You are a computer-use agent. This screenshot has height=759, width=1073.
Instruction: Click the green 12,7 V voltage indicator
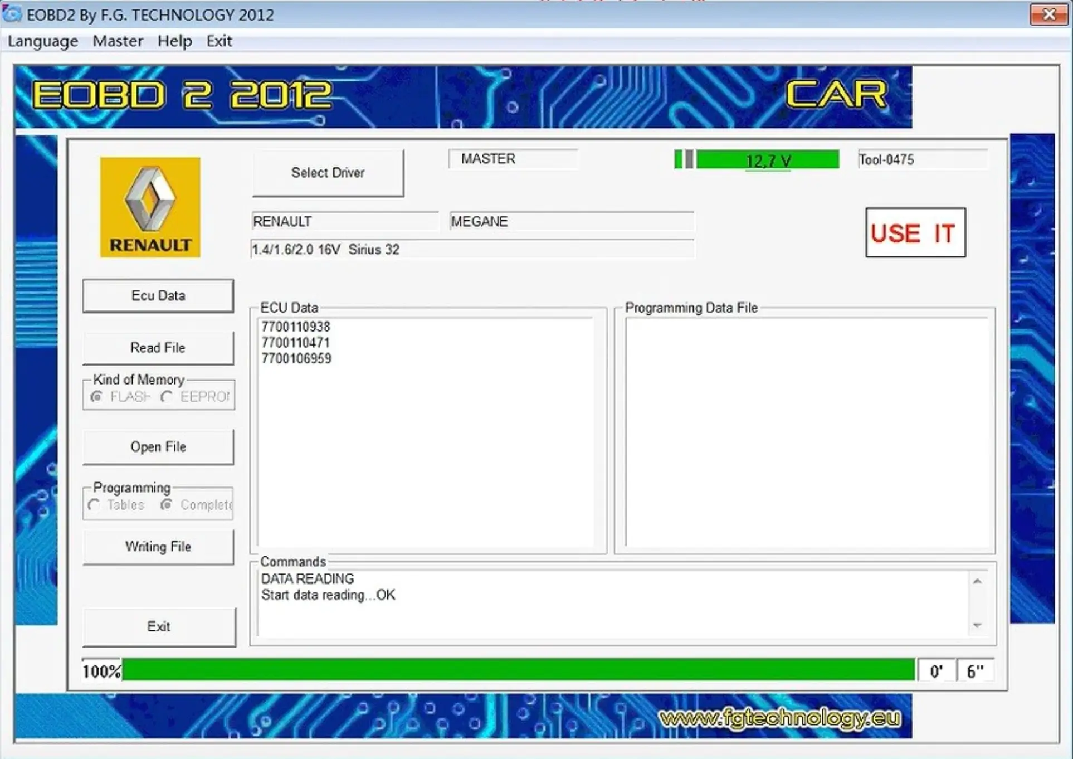768,159
